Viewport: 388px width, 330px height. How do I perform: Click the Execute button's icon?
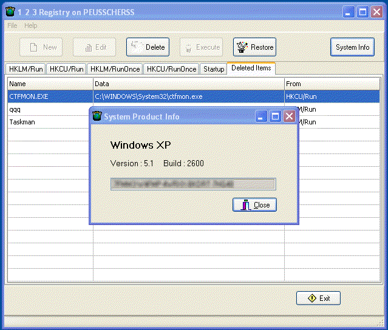pos(188,48)
